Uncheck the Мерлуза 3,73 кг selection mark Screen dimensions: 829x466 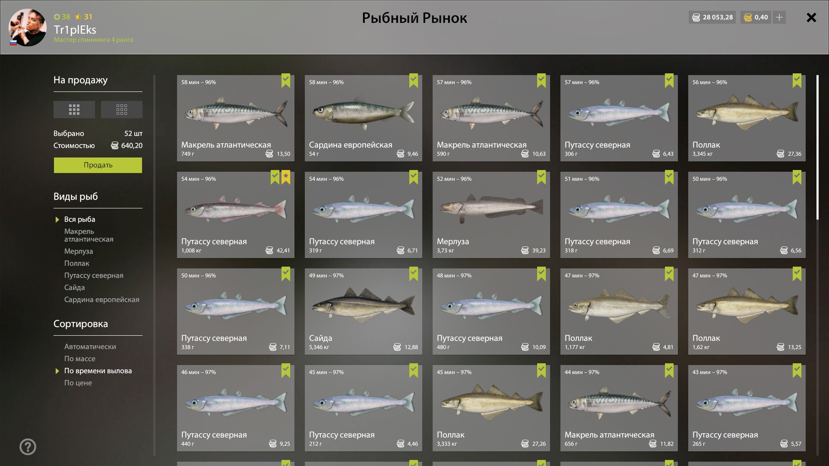tap(541, 177)
